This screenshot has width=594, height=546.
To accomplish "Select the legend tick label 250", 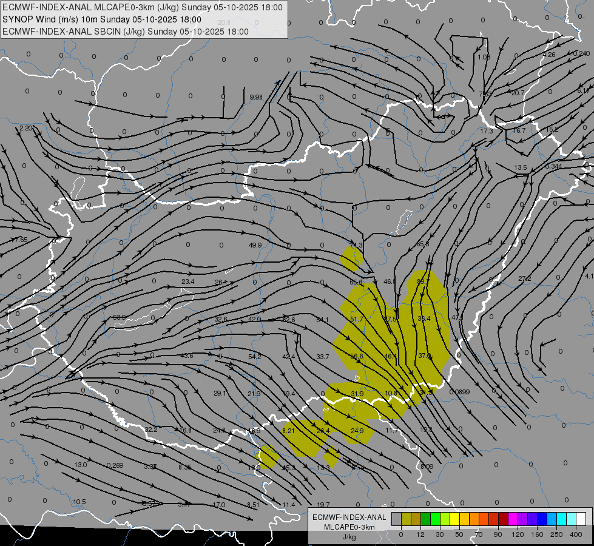I will [x=556, y=534].
